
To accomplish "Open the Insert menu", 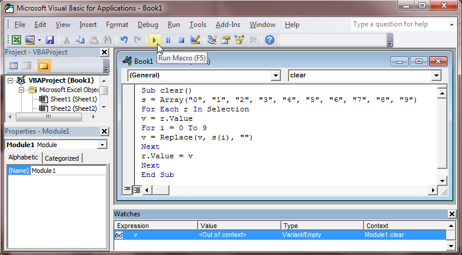I will (x=88, y=25).
